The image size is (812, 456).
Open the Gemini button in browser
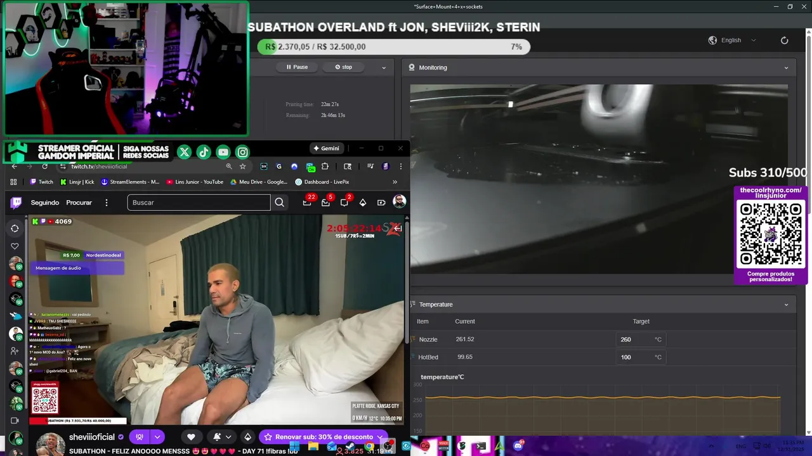(x=327, y=148)
